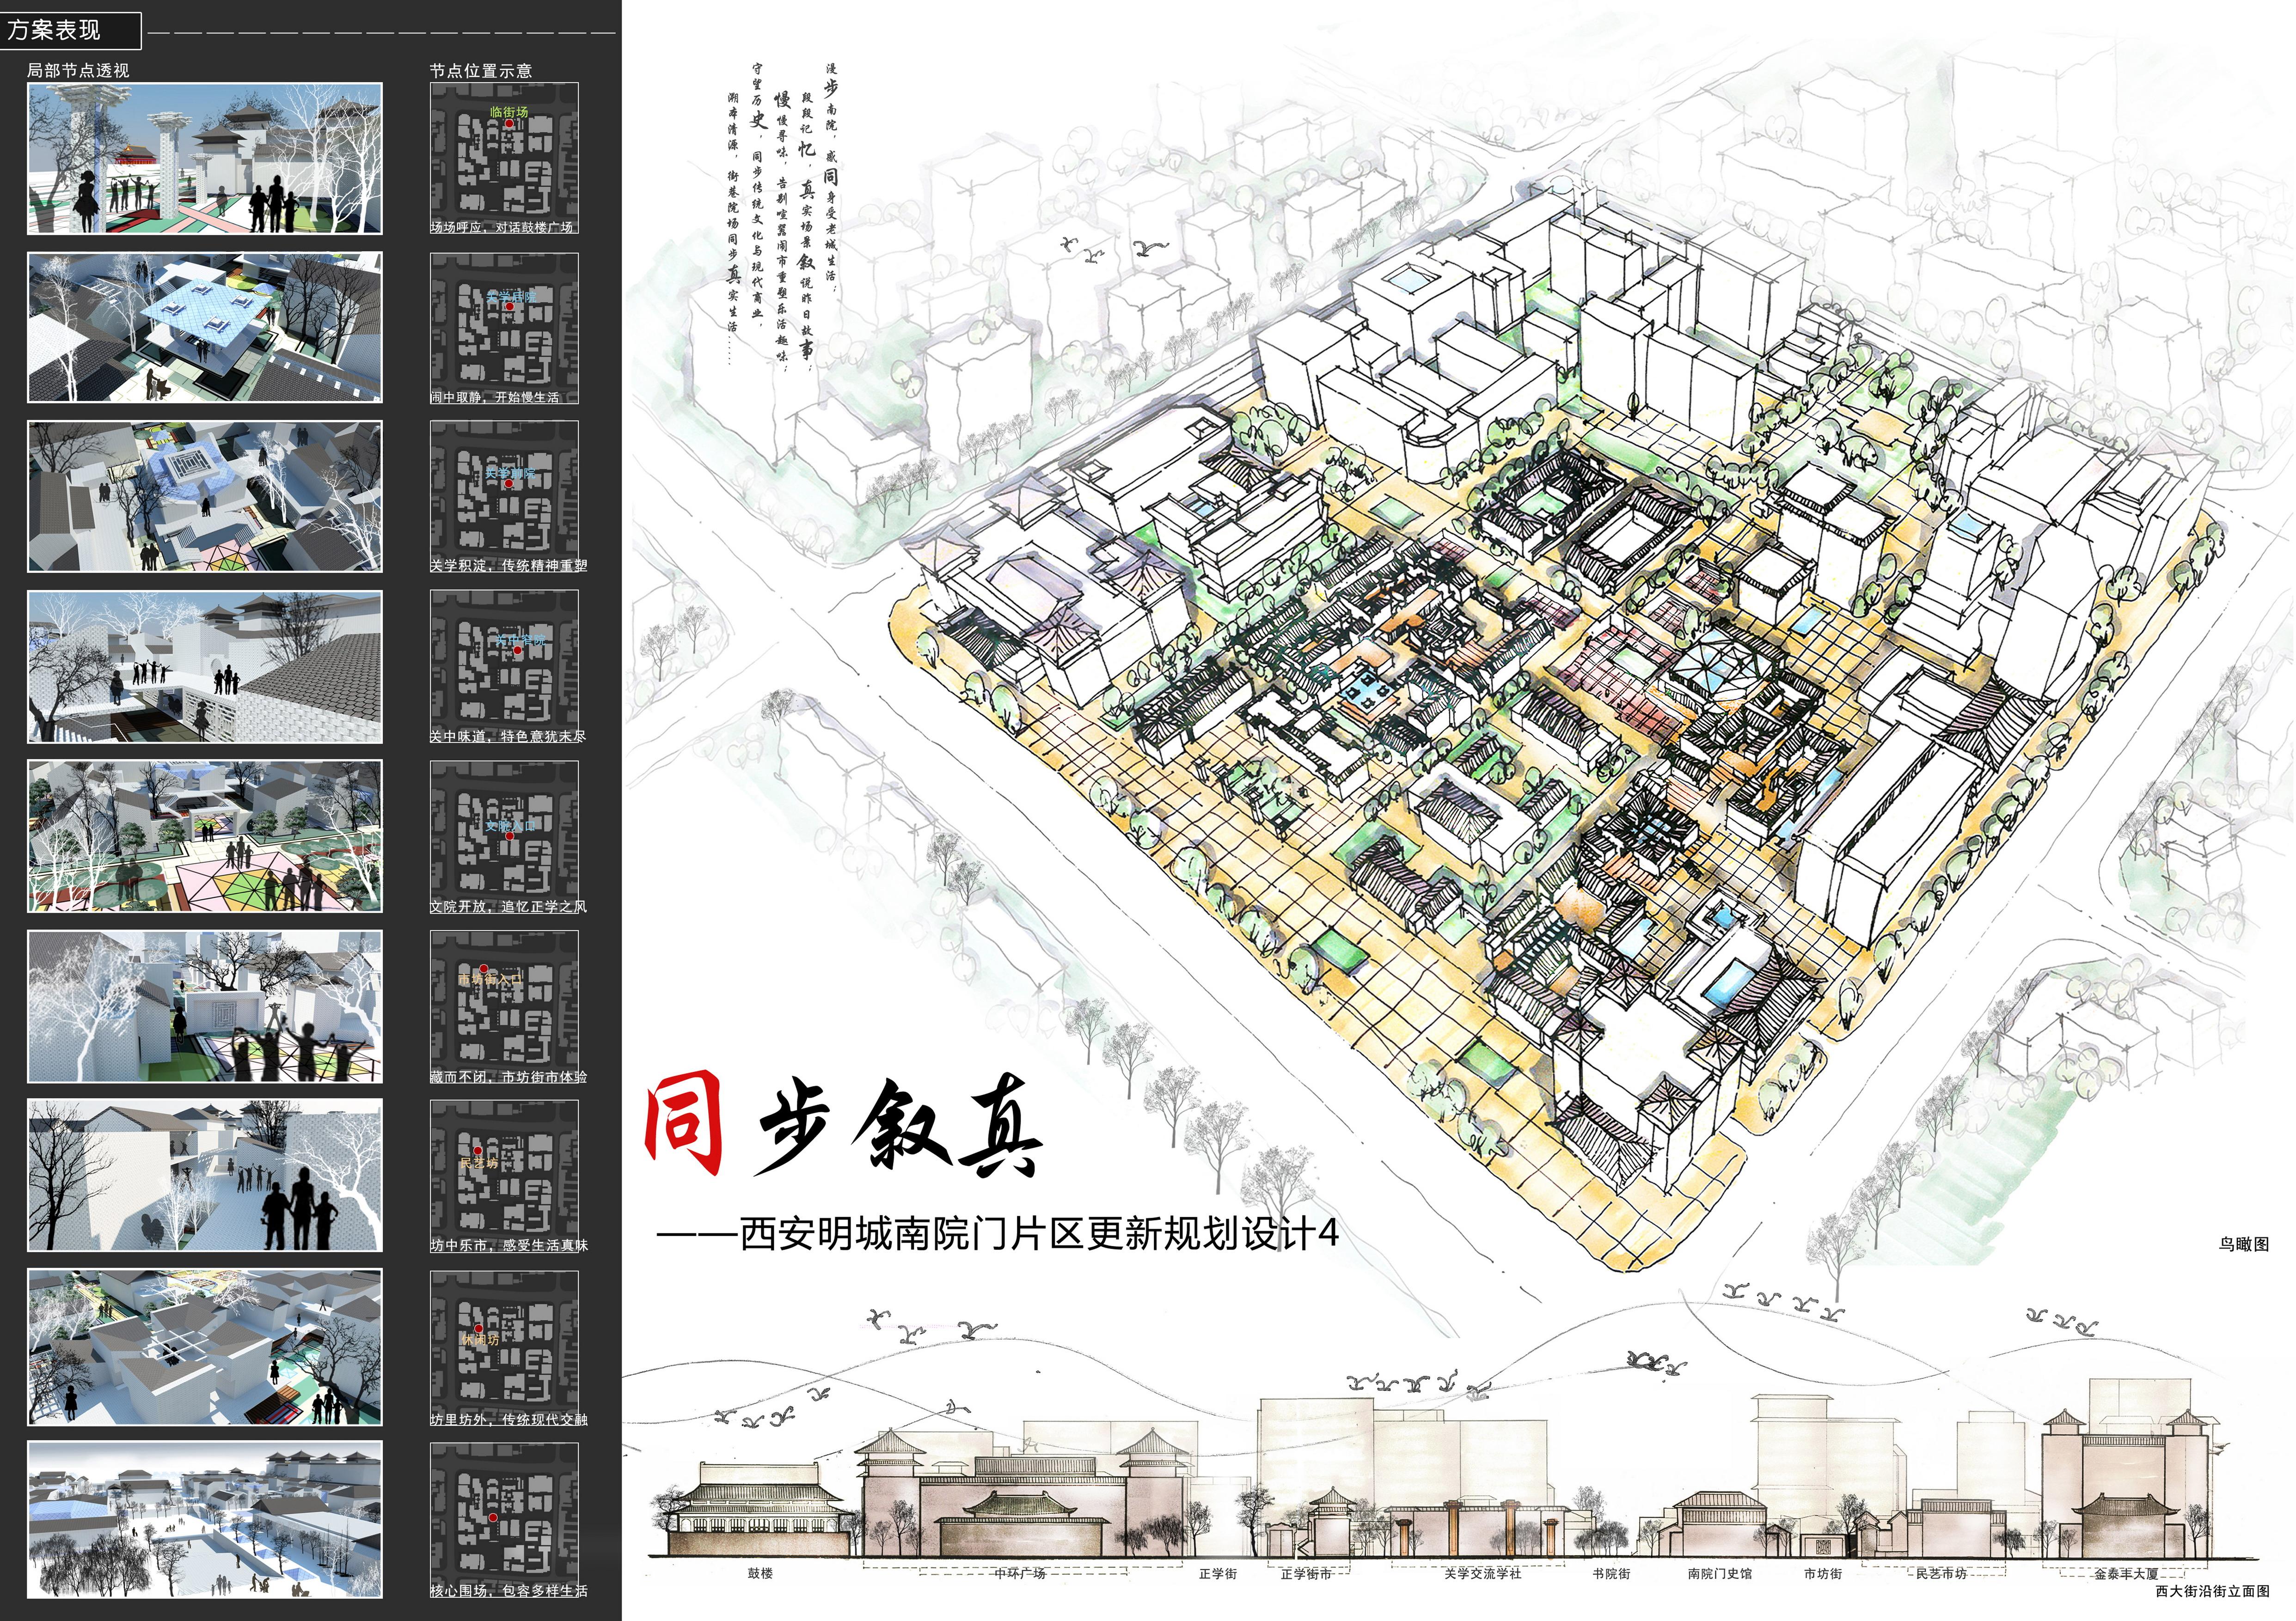Click the 局部节点透视 column heading

pyautogui.click(x=78, y=71)
